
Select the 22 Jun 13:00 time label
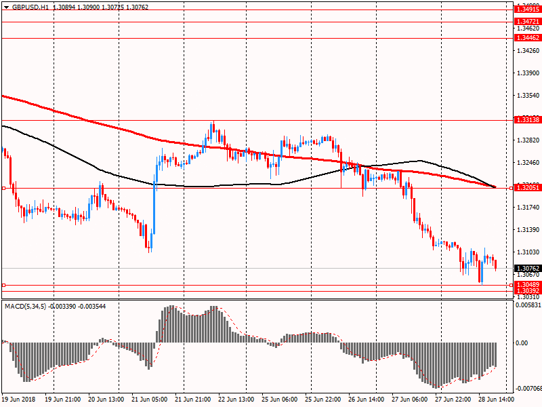point(236,400)
